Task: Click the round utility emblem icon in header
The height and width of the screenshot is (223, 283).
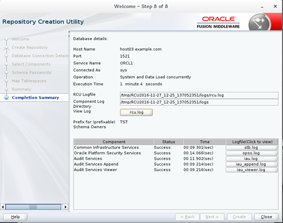Action: click(x=259, y=22)
